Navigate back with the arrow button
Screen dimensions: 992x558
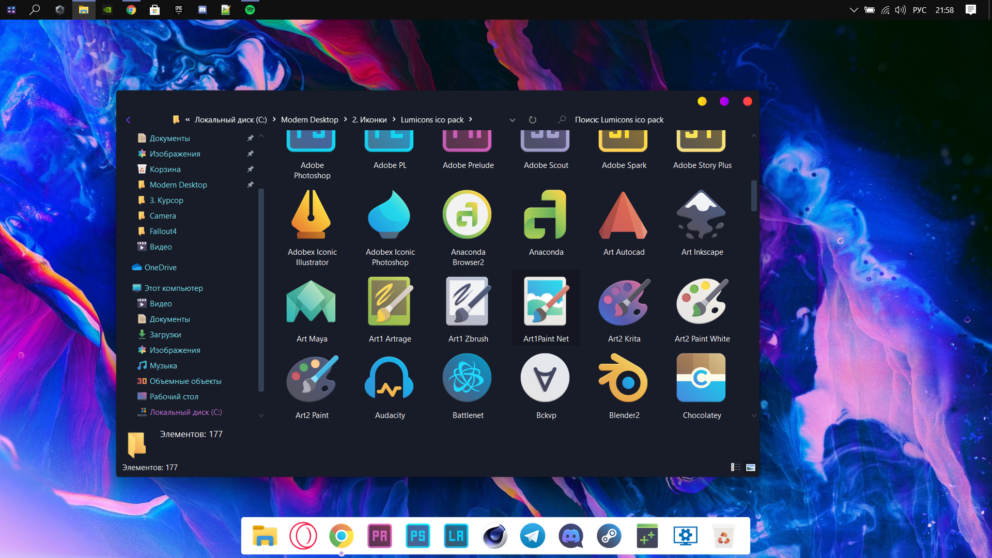click(128, 120)
